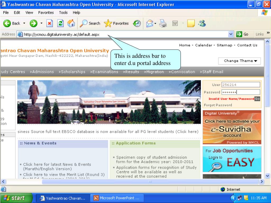271x203 pixels.
Task: Click the Internet zone globe icon
Action: (223, 189)
